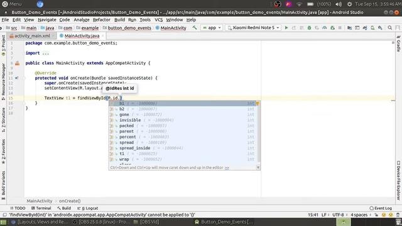Open the AVD Manager phone icon
The height and width of the screenshot is (226, 402).
point(372,28)
